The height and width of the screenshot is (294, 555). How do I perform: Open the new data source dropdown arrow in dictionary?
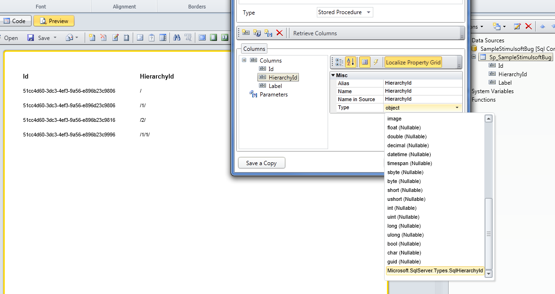click(x=504, y=26)
